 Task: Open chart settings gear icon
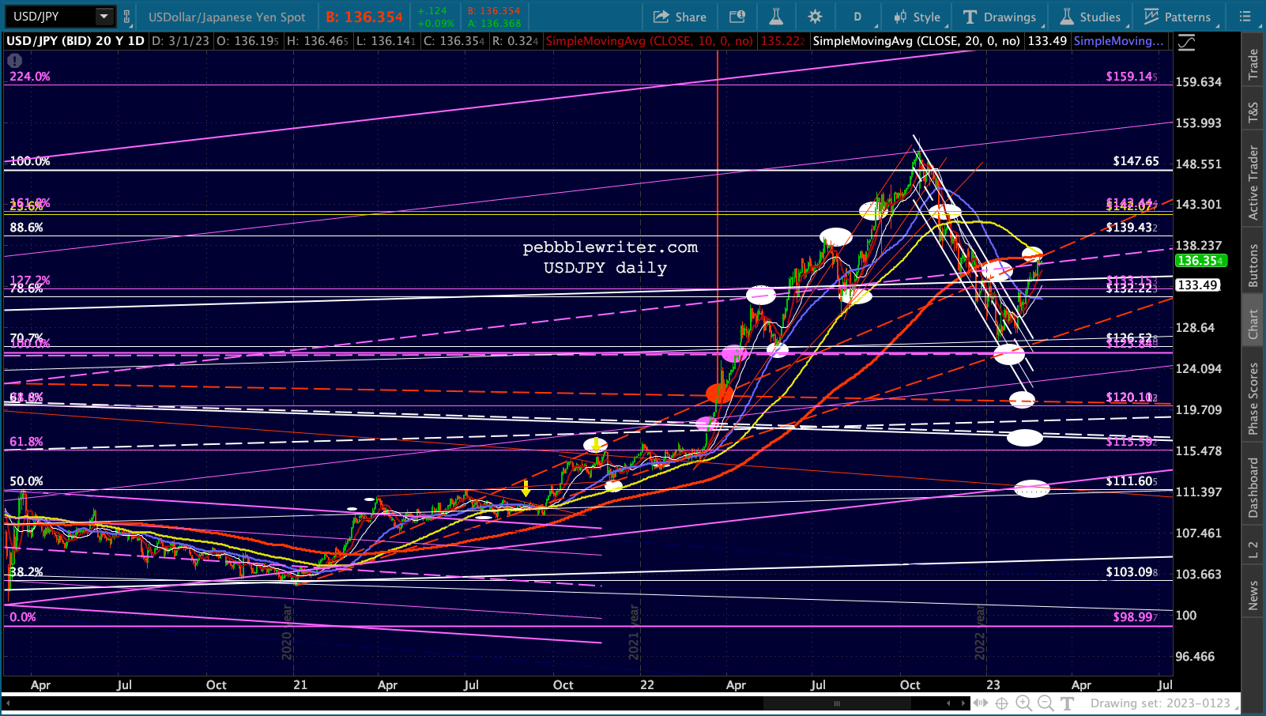pyautogui.click(x=815, y=17)
